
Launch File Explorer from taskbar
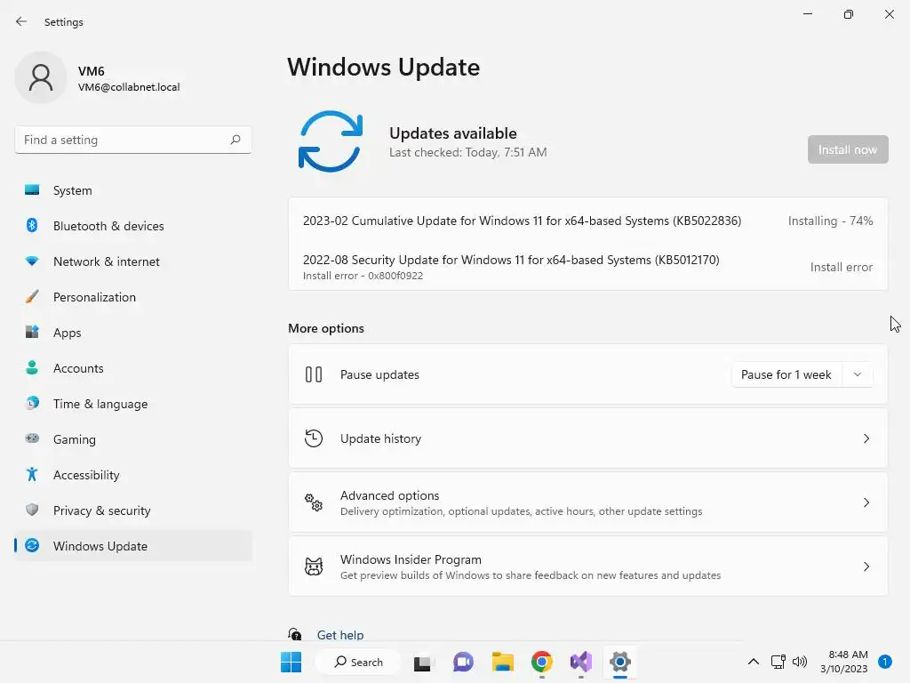(x=503, y=662)
